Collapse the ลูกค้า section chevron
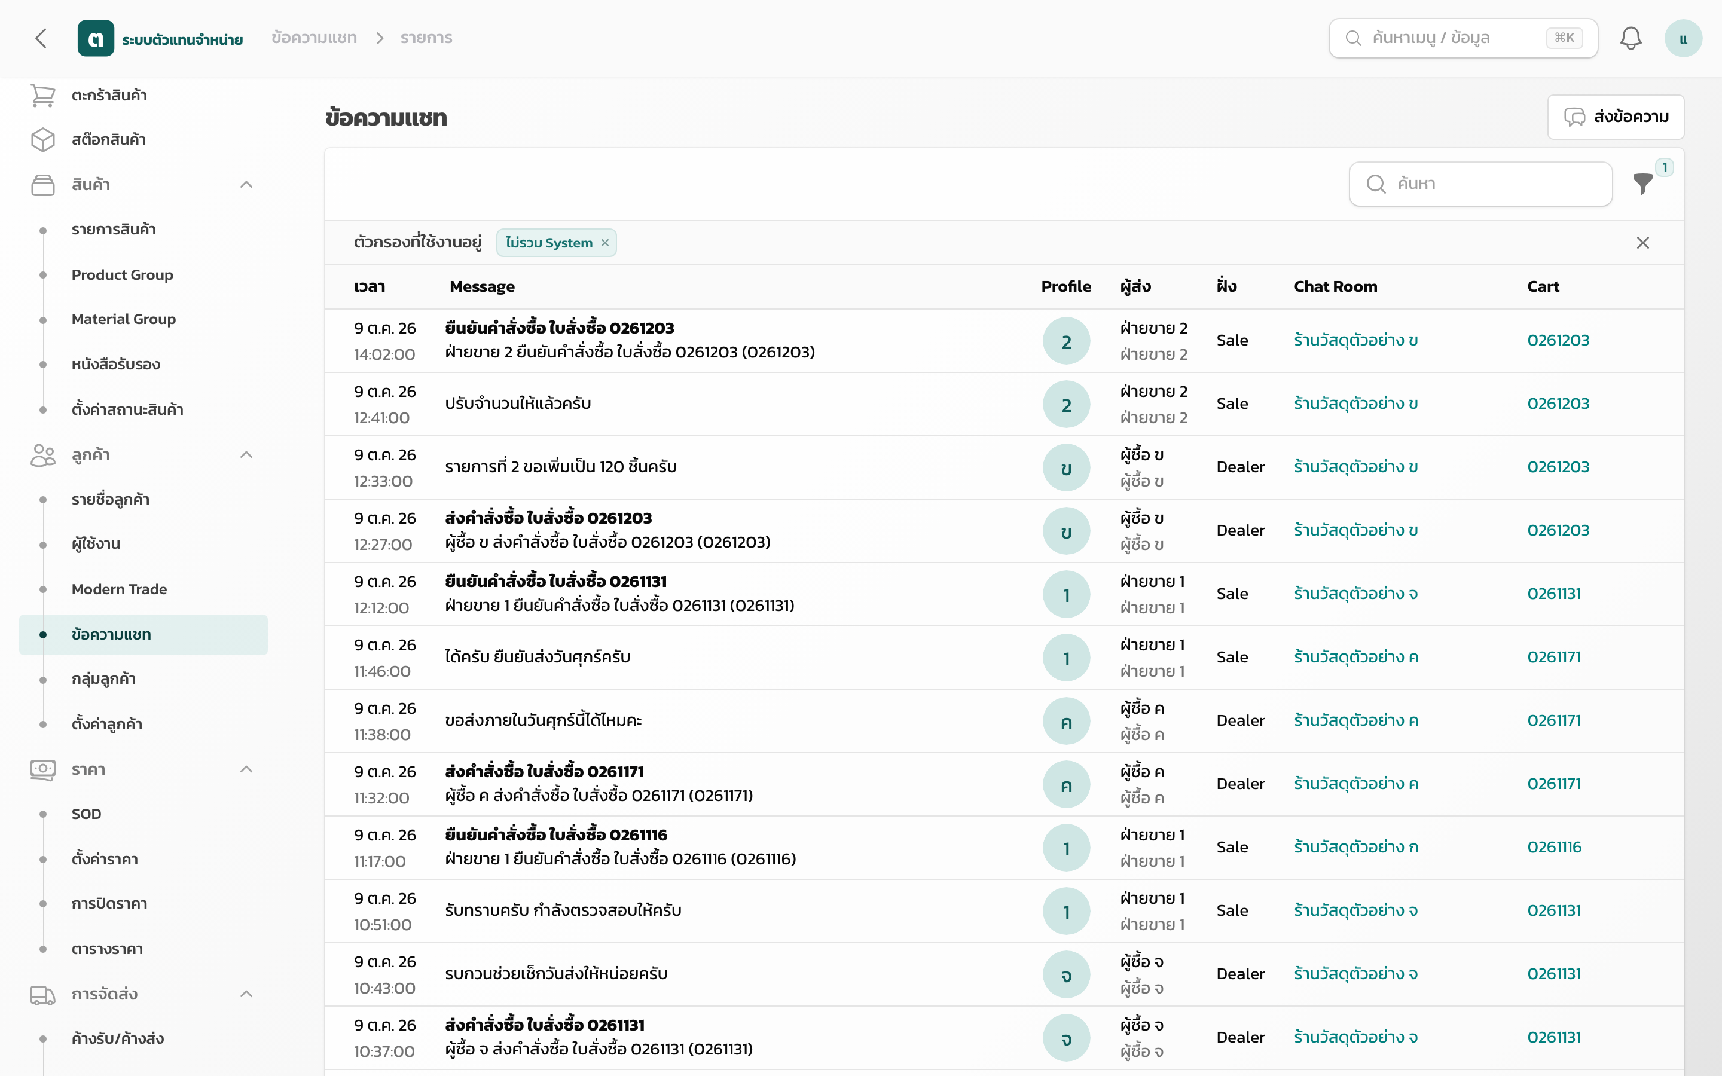This screenshot has height=1076, width=1722. coord(246,456)
